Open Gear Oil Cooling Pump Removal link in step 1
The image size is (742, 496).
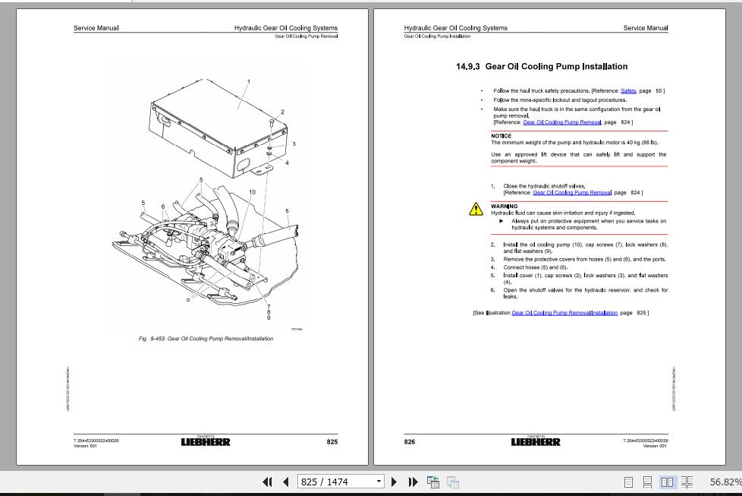pos(572,193)
